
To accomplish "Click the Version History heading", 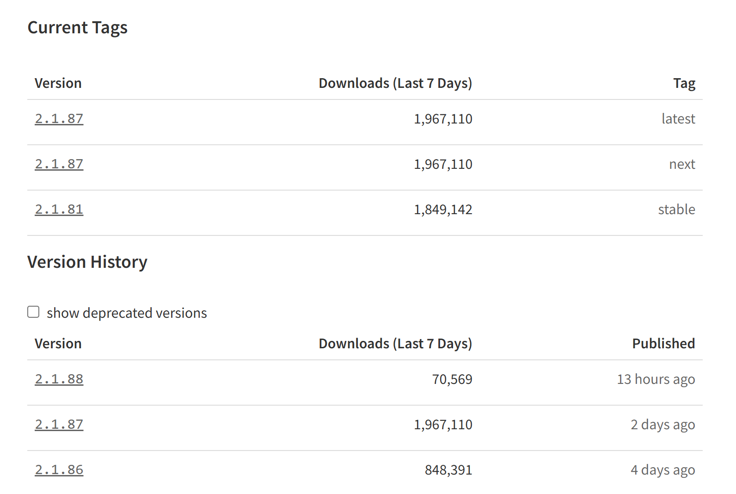I will point(87,262).
